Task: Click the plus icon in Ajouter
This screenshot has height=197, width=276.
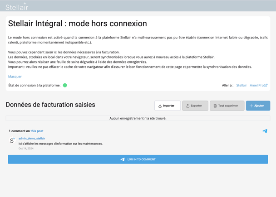Action: click(251, 106)
